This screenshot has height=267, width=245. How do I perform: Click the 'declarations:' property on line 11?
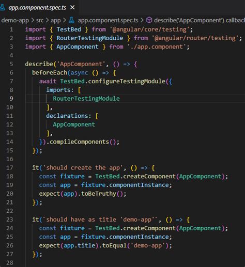tap(69, 116)
